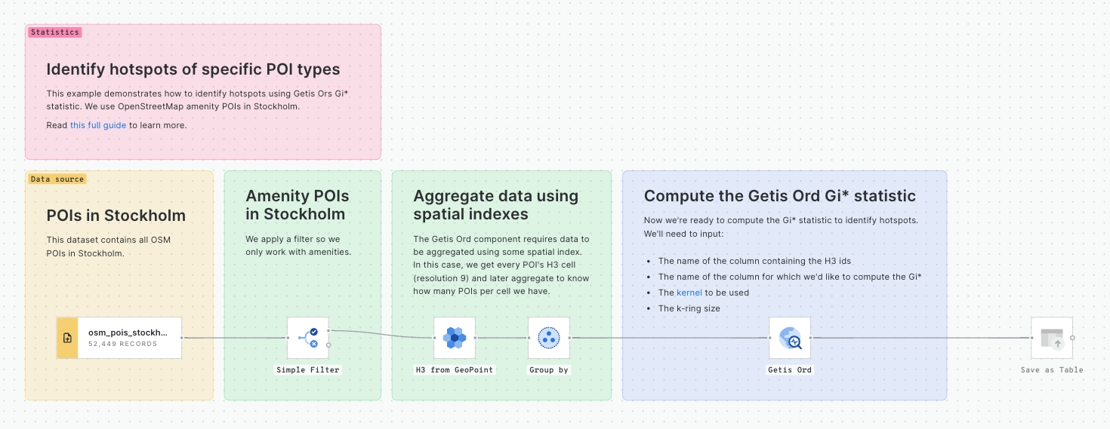This screenshot has height=429, width=1110.
Task: Click the Save as Table output port
Action: [x=1073, y=338]
